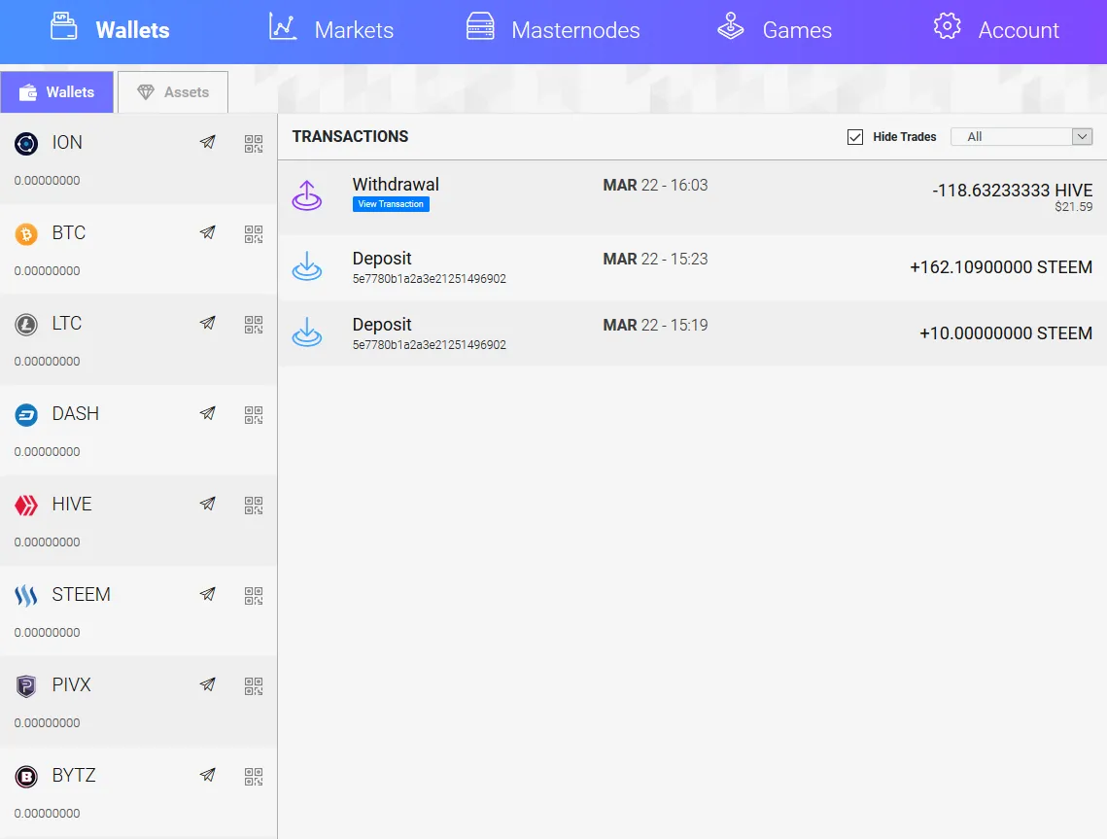Click the STEEM balance 0.00000000
This screenshot has height=839, width=1107.
48,633
